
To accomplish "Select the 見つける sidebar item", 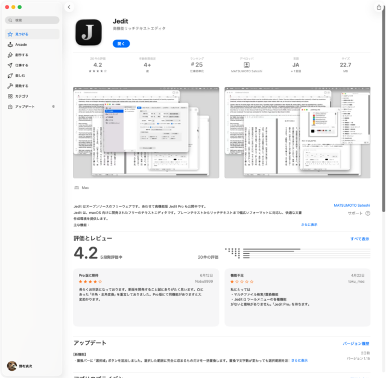I will (32, 34).
